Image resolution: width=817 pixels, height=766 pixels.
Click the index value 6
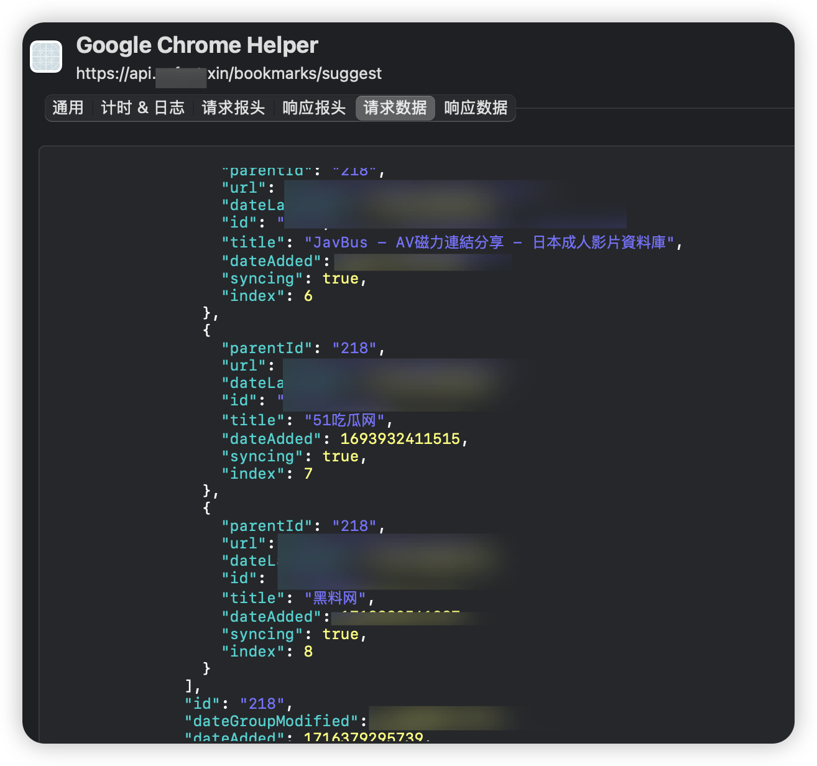tap(308, 296)
